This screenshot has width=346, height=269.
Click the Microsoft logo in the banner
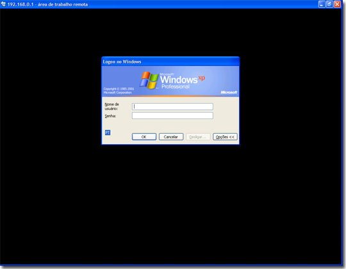[229, 92]
